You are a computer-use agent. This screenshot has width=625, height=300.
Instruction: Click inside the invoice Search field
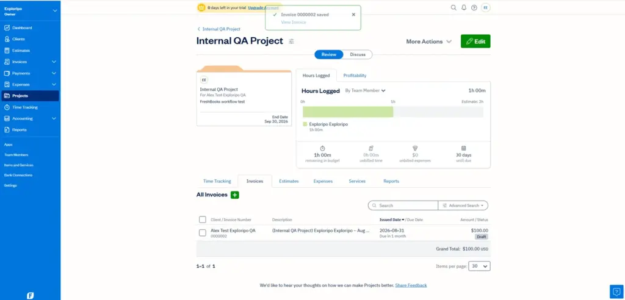click(x=403, y=205)
